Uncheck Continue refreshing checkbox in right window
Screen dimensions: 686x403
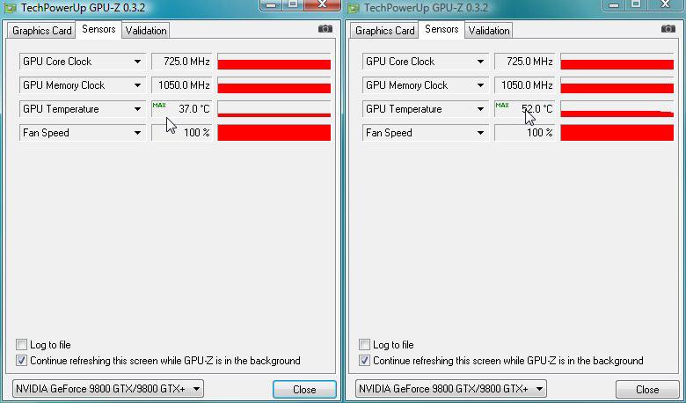(x=364, y=361)
